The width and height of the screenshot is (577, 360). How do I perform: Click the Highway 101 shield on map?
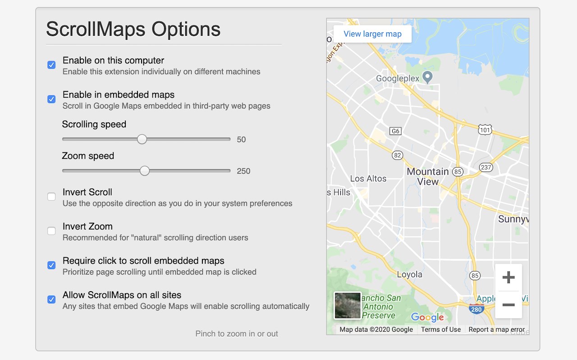[485, 130]
